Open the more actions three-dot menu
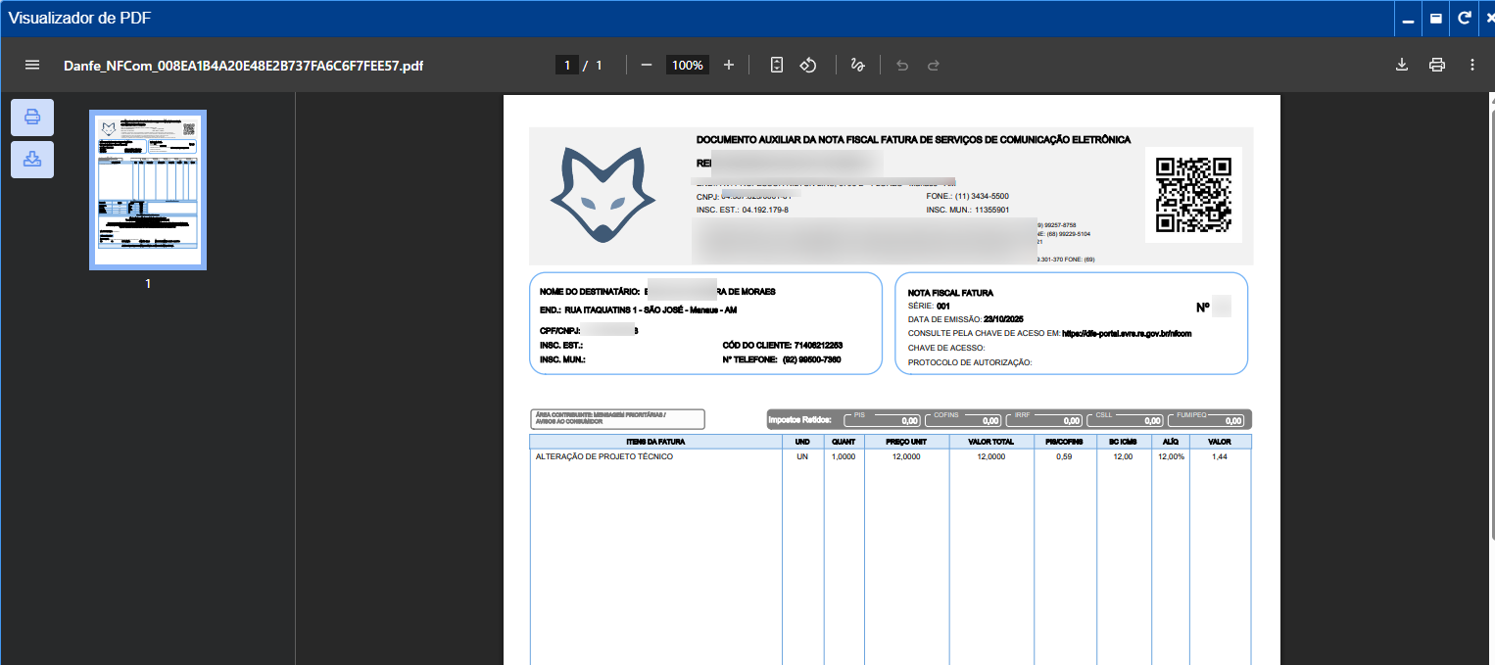Viewport: 1495px width, 665px height. point(1472,65)
